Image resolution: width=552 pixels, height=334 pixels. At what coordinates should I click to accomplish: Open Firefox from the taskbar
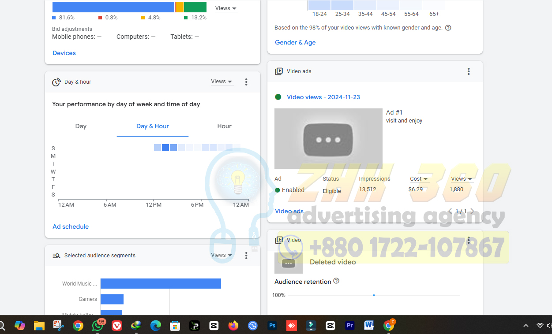(233, 326)
